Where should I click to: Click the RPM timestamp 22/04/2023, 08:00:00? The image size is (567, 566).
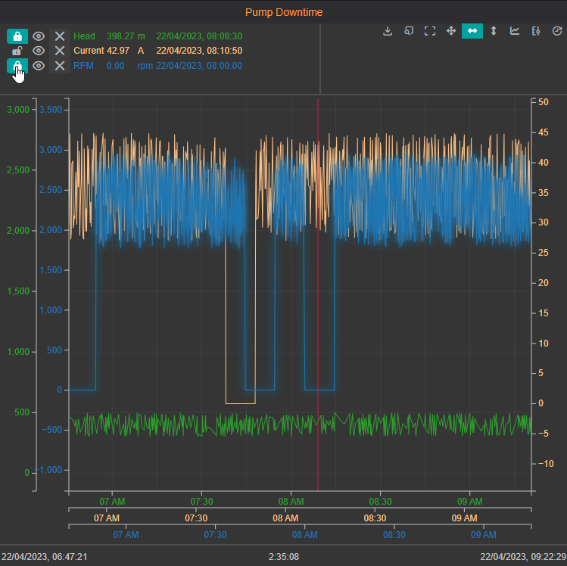click(x=199, y=66)
